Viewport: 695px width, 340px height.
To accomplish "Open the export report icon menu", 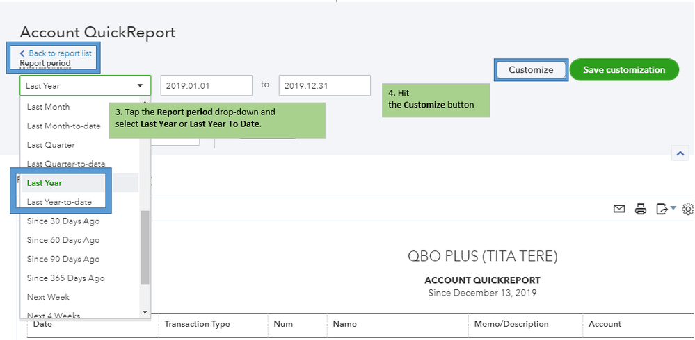I will tap(664, 208).
